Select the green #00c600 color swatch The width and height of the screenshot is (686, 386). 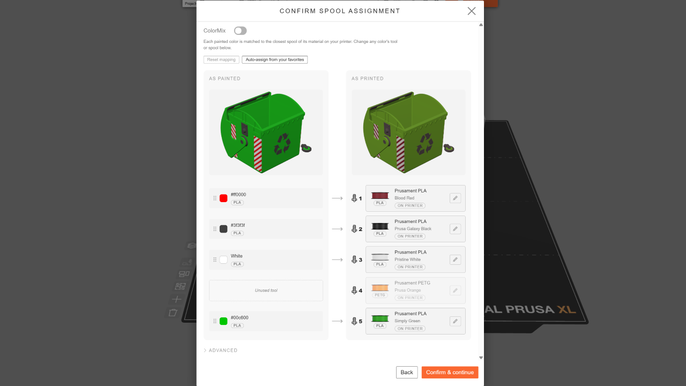point(223,321)
